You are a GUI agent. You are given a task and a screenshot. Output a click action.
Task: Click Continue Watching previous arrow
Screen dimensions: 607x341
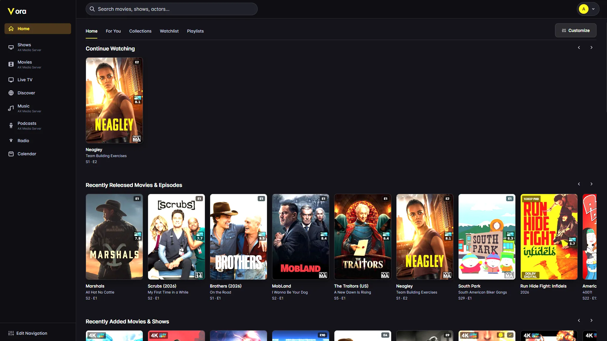pos(579,47)
